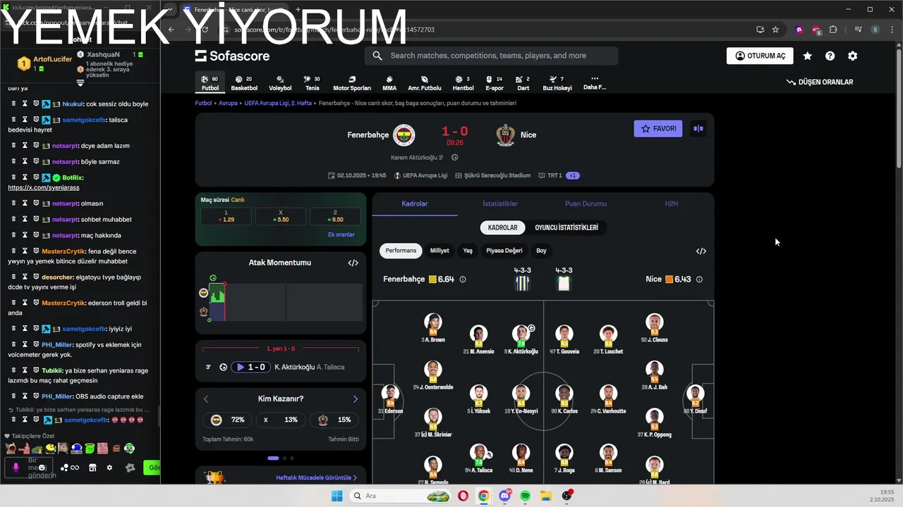Image resolution: width=903 pixels, height=507 pixels.
Task: Select the Performans filter chip
Action: click(401, 251)
